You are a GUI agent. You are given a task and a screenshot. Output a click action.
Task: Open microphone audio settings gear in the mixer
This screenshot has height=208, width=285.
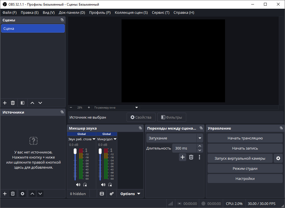click(111, 194)
